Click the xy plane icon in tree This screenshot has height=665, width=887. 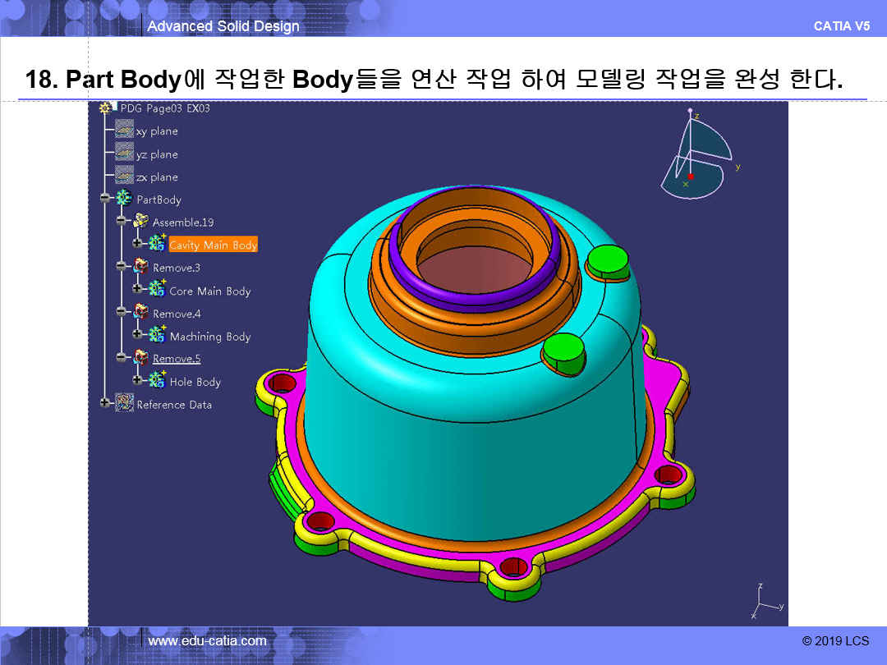tap(124, 131)
